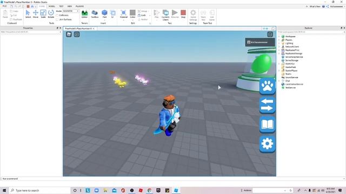346x194 pixels.
Task: Open the Roblox menu icon in viewport
Action: pos(69,34)
